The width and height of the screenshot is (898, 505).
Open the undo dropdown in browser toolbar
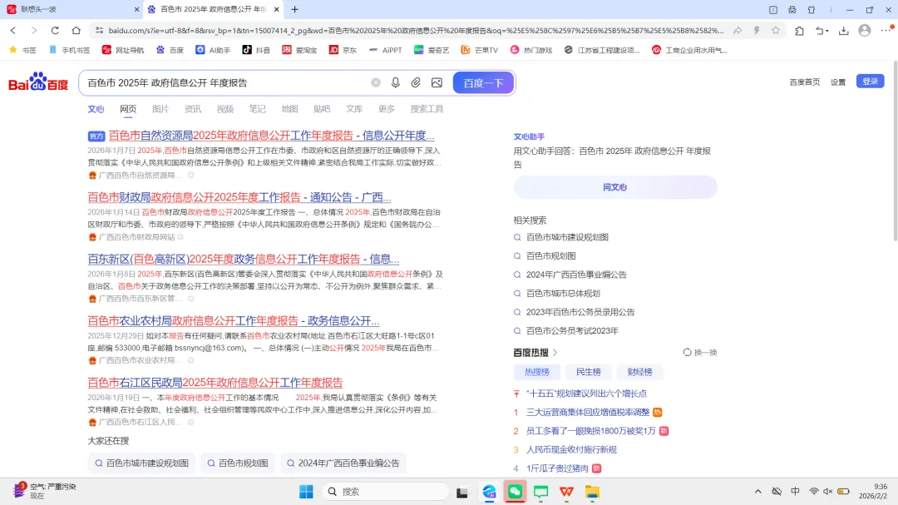(x=822, y=31)
